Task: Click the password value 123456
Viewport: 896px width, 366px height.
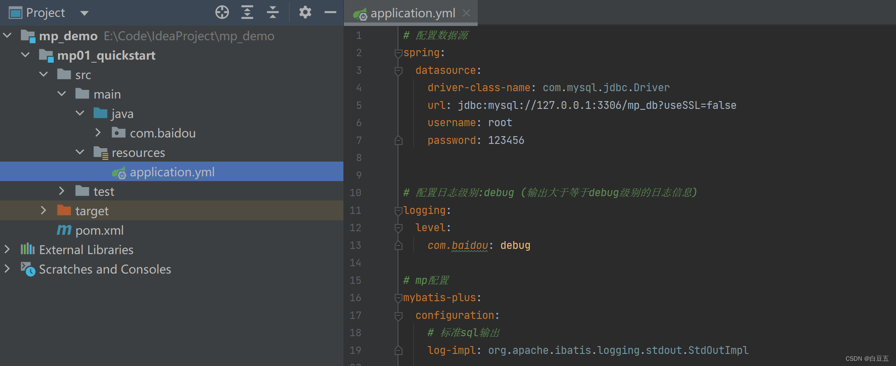Action: click(506, 140)
